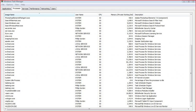Click Windows Modules Installer description
196x112 pixels.
(145, 91)
